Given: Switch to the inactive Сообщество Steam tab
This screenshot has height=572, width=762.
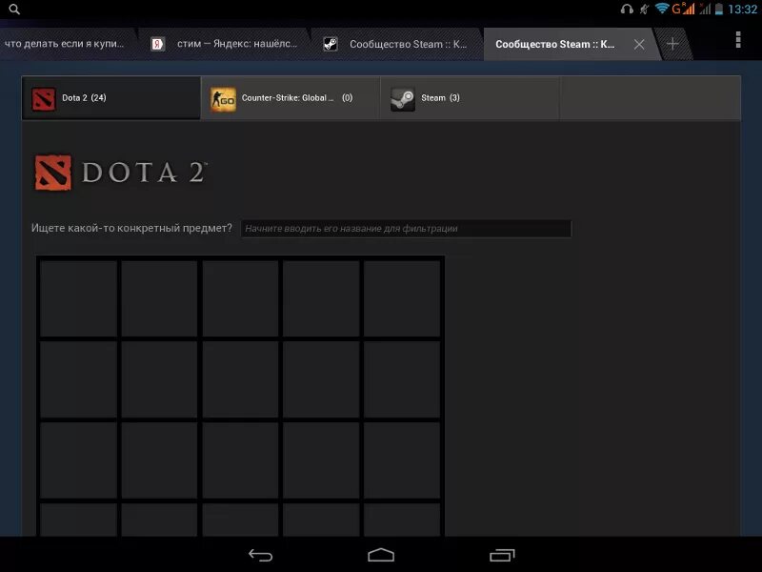Looking at the screenshot, I should pos(397,44).
